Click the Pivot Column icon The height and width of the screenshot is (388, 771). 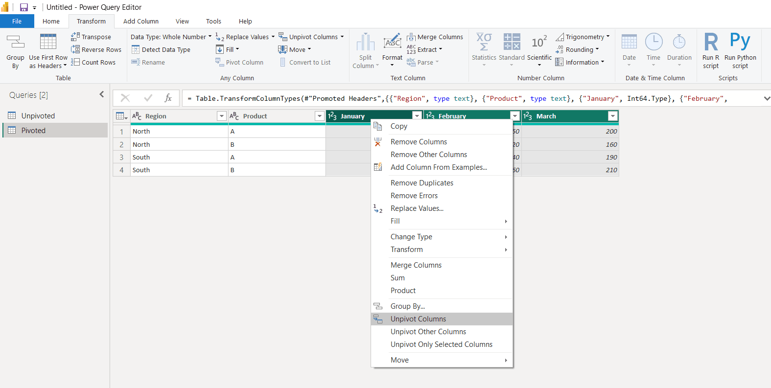point(220,62)
